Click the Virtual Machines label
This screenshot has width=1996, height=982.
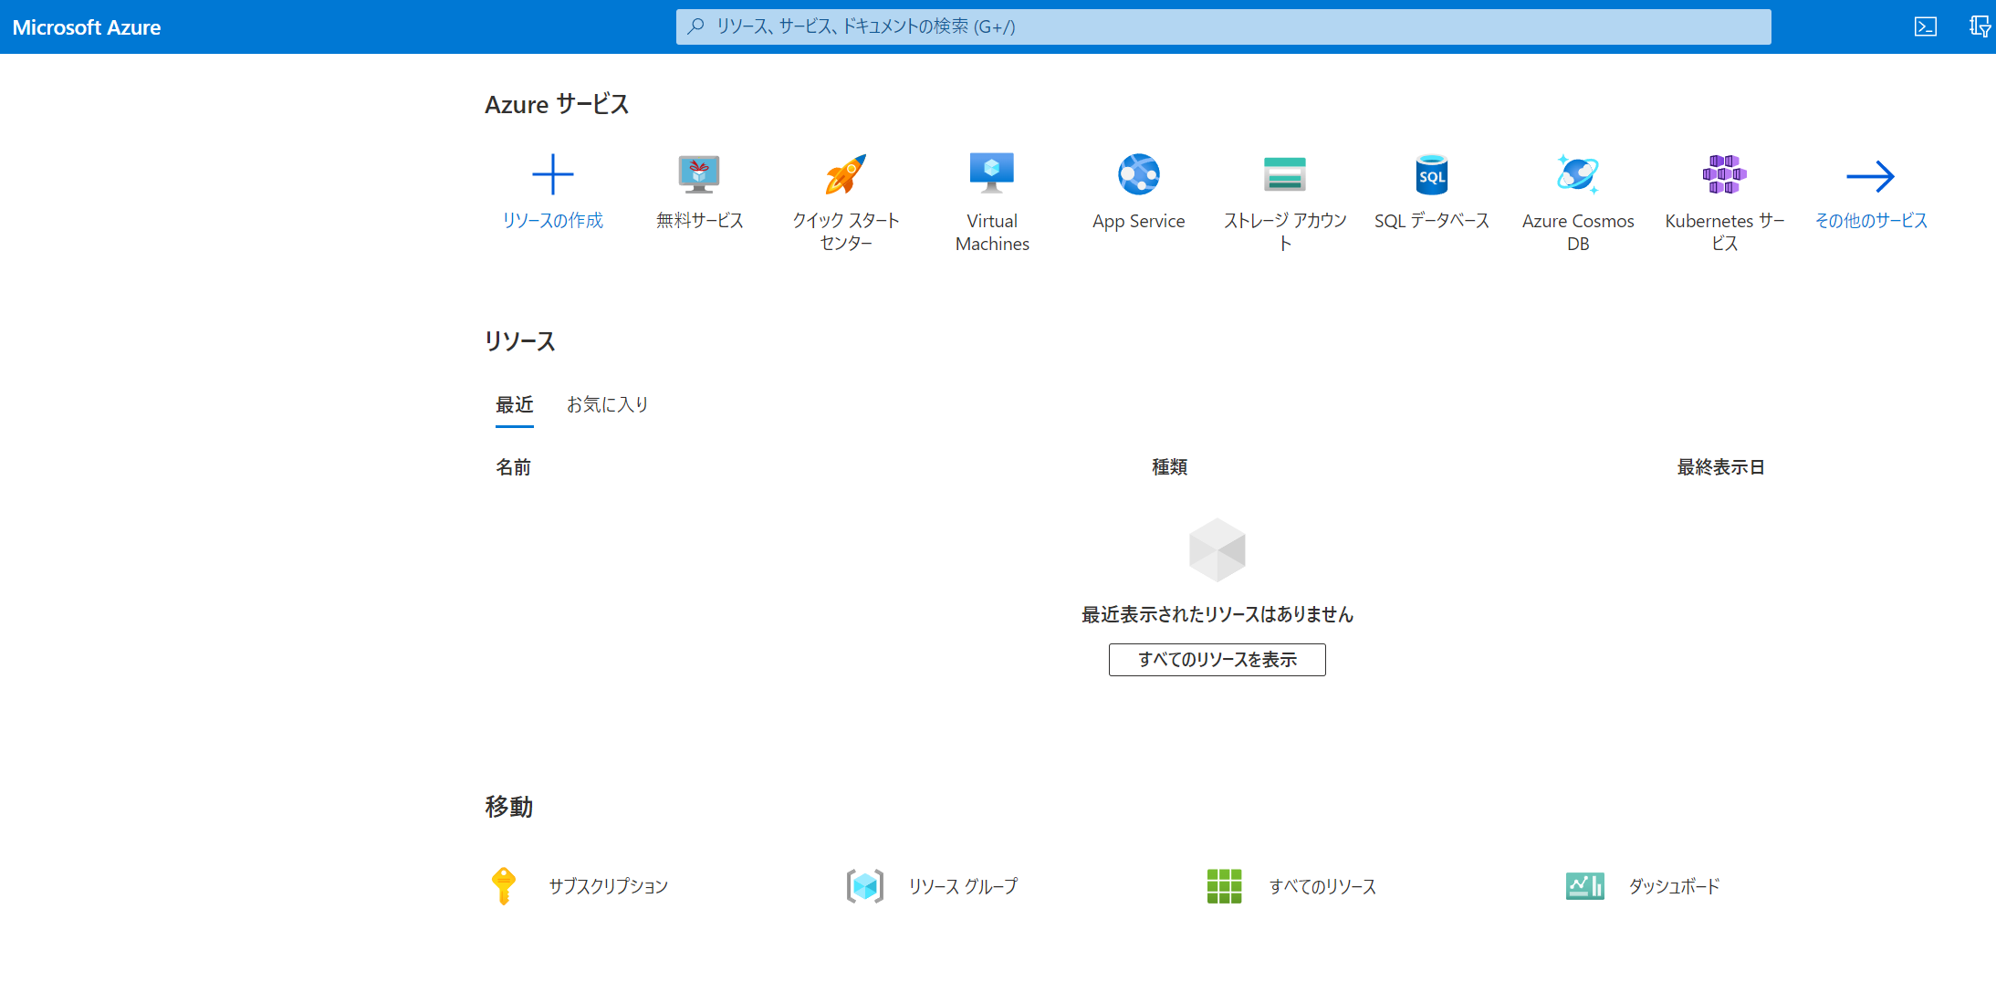992,233
